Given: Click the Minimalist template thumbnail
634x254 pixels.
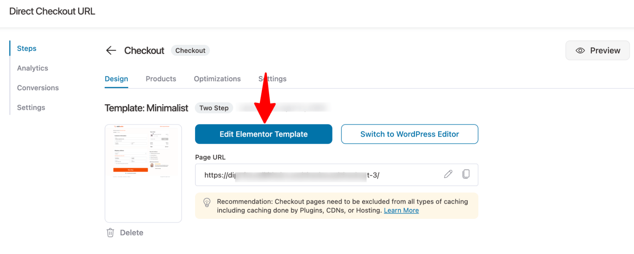Looking at the screenshot, I should (143, 173).
